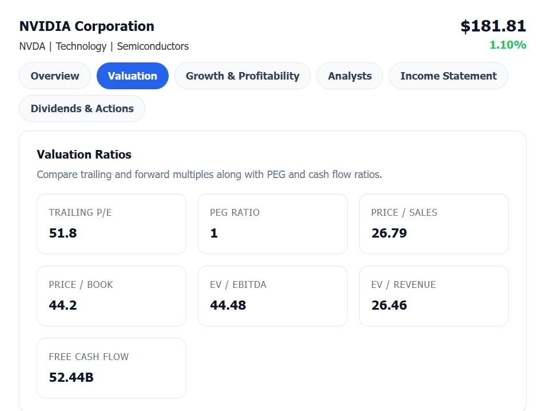546x411 pixels.
Task: Click the Semiconductors industry label
Action: point(153,46)
